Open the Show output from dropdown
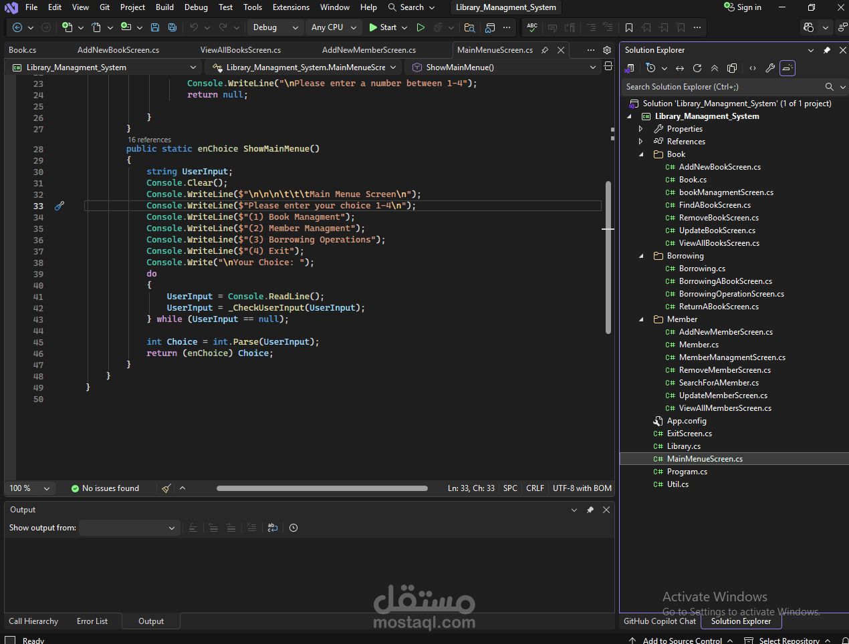Image resolution: width=849 pixels, height=644 pixels. click(x=128, y=528)
